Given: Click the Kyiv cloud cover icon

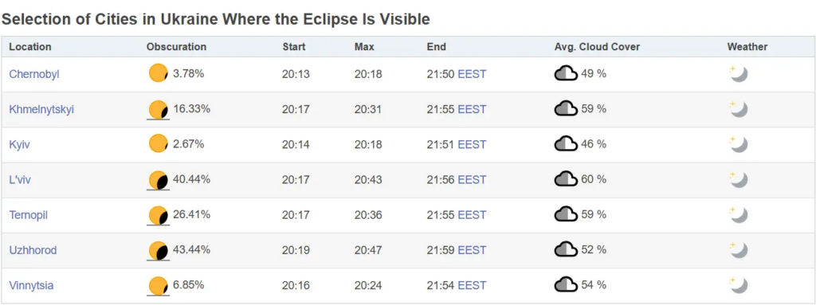Looking at the screenshot, I should tap(566, 144).
